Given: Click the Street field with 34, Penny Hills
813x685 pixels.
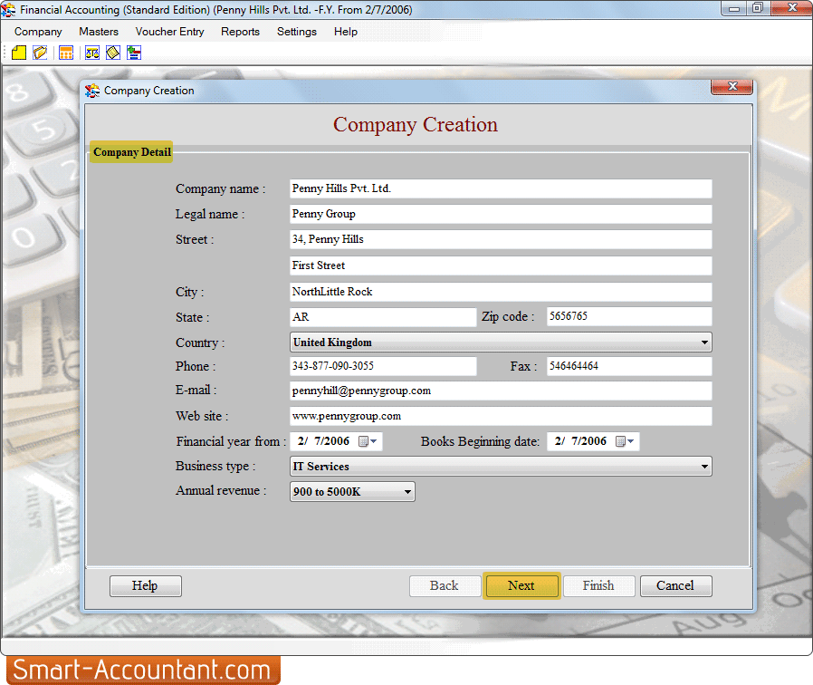Looking at the screenshot, I should 501,239.
